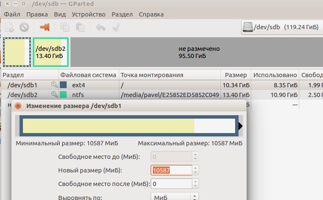The width and height of the screenshot is (323, 200).
Task: Select the unallocated 95.50 ГиБ disk area
Action: pyautogui.click(x=199, y=52)
